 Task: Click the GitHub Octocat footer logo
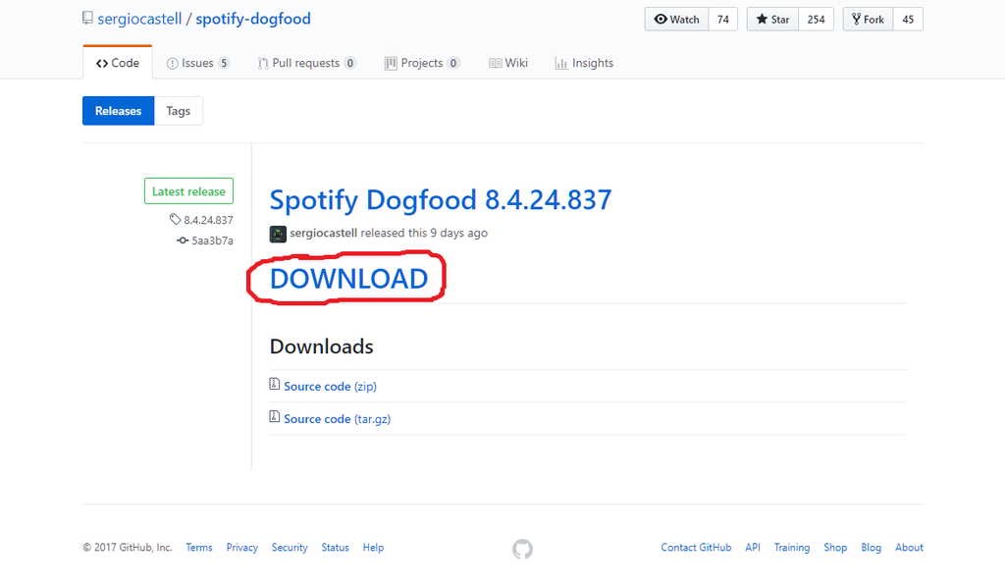pyautogui.click(x=522, y=549)
